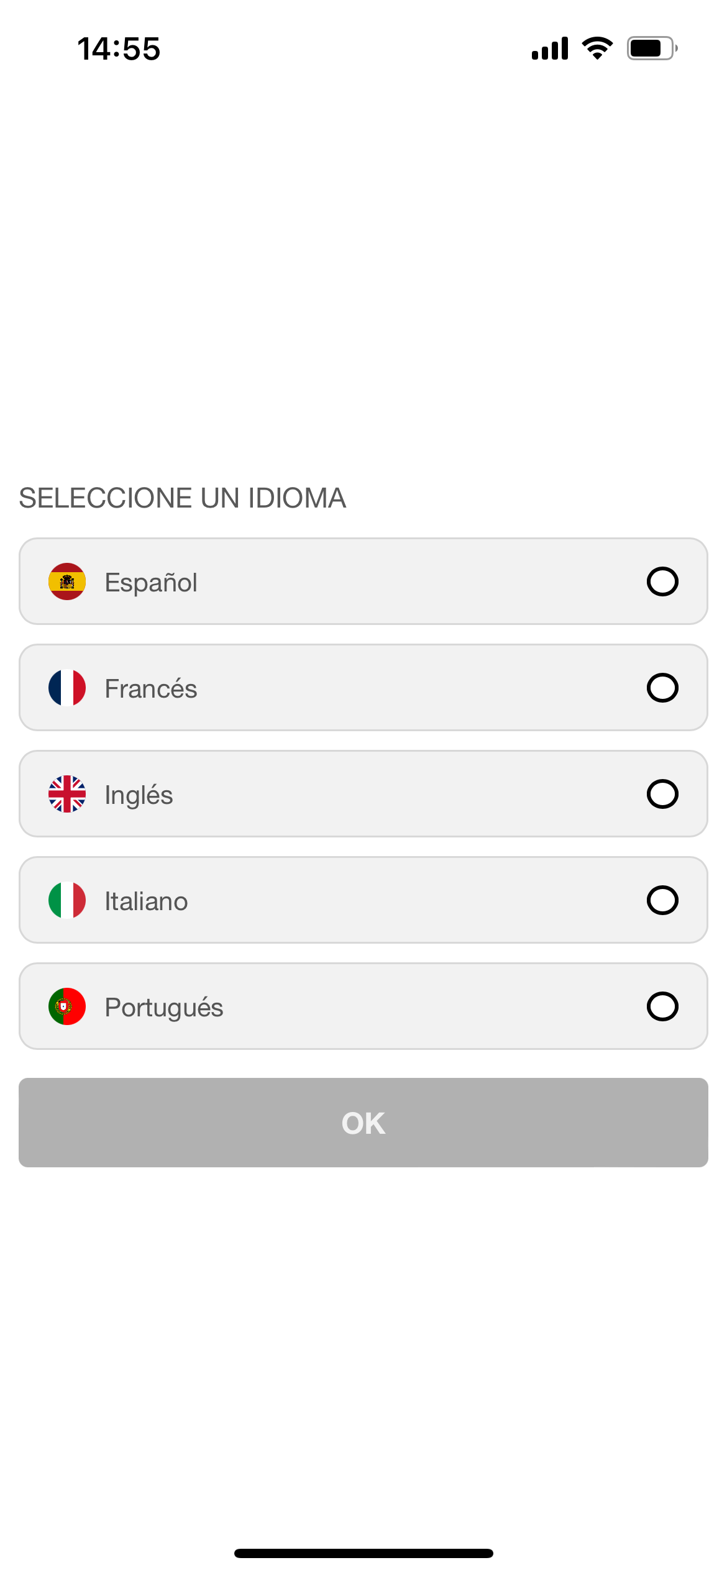The height and width of the screenshot is (1573, 727).
Task: Choose the Francés language label
Action: tap(151, 689)
